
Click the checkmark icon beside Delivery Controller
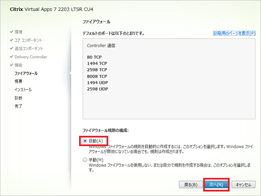click(x=11, y=57)
